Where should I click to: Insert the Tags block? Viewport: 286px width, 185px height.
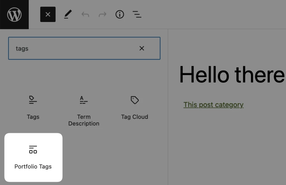[33, 107]
